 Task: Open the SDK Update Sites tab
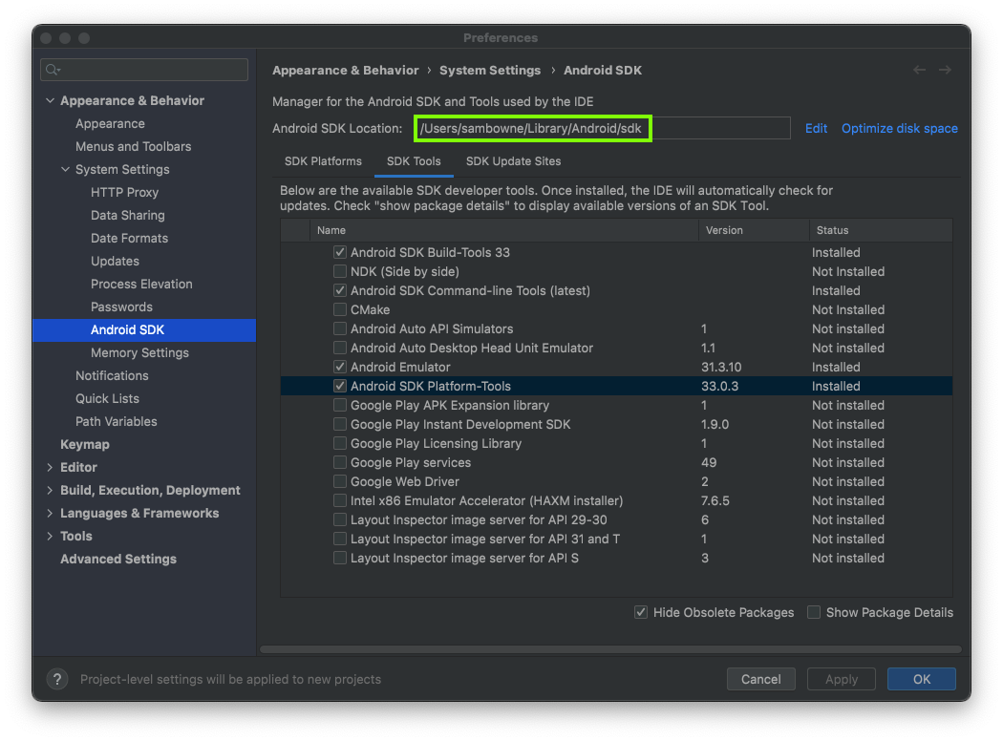(513, 161)
